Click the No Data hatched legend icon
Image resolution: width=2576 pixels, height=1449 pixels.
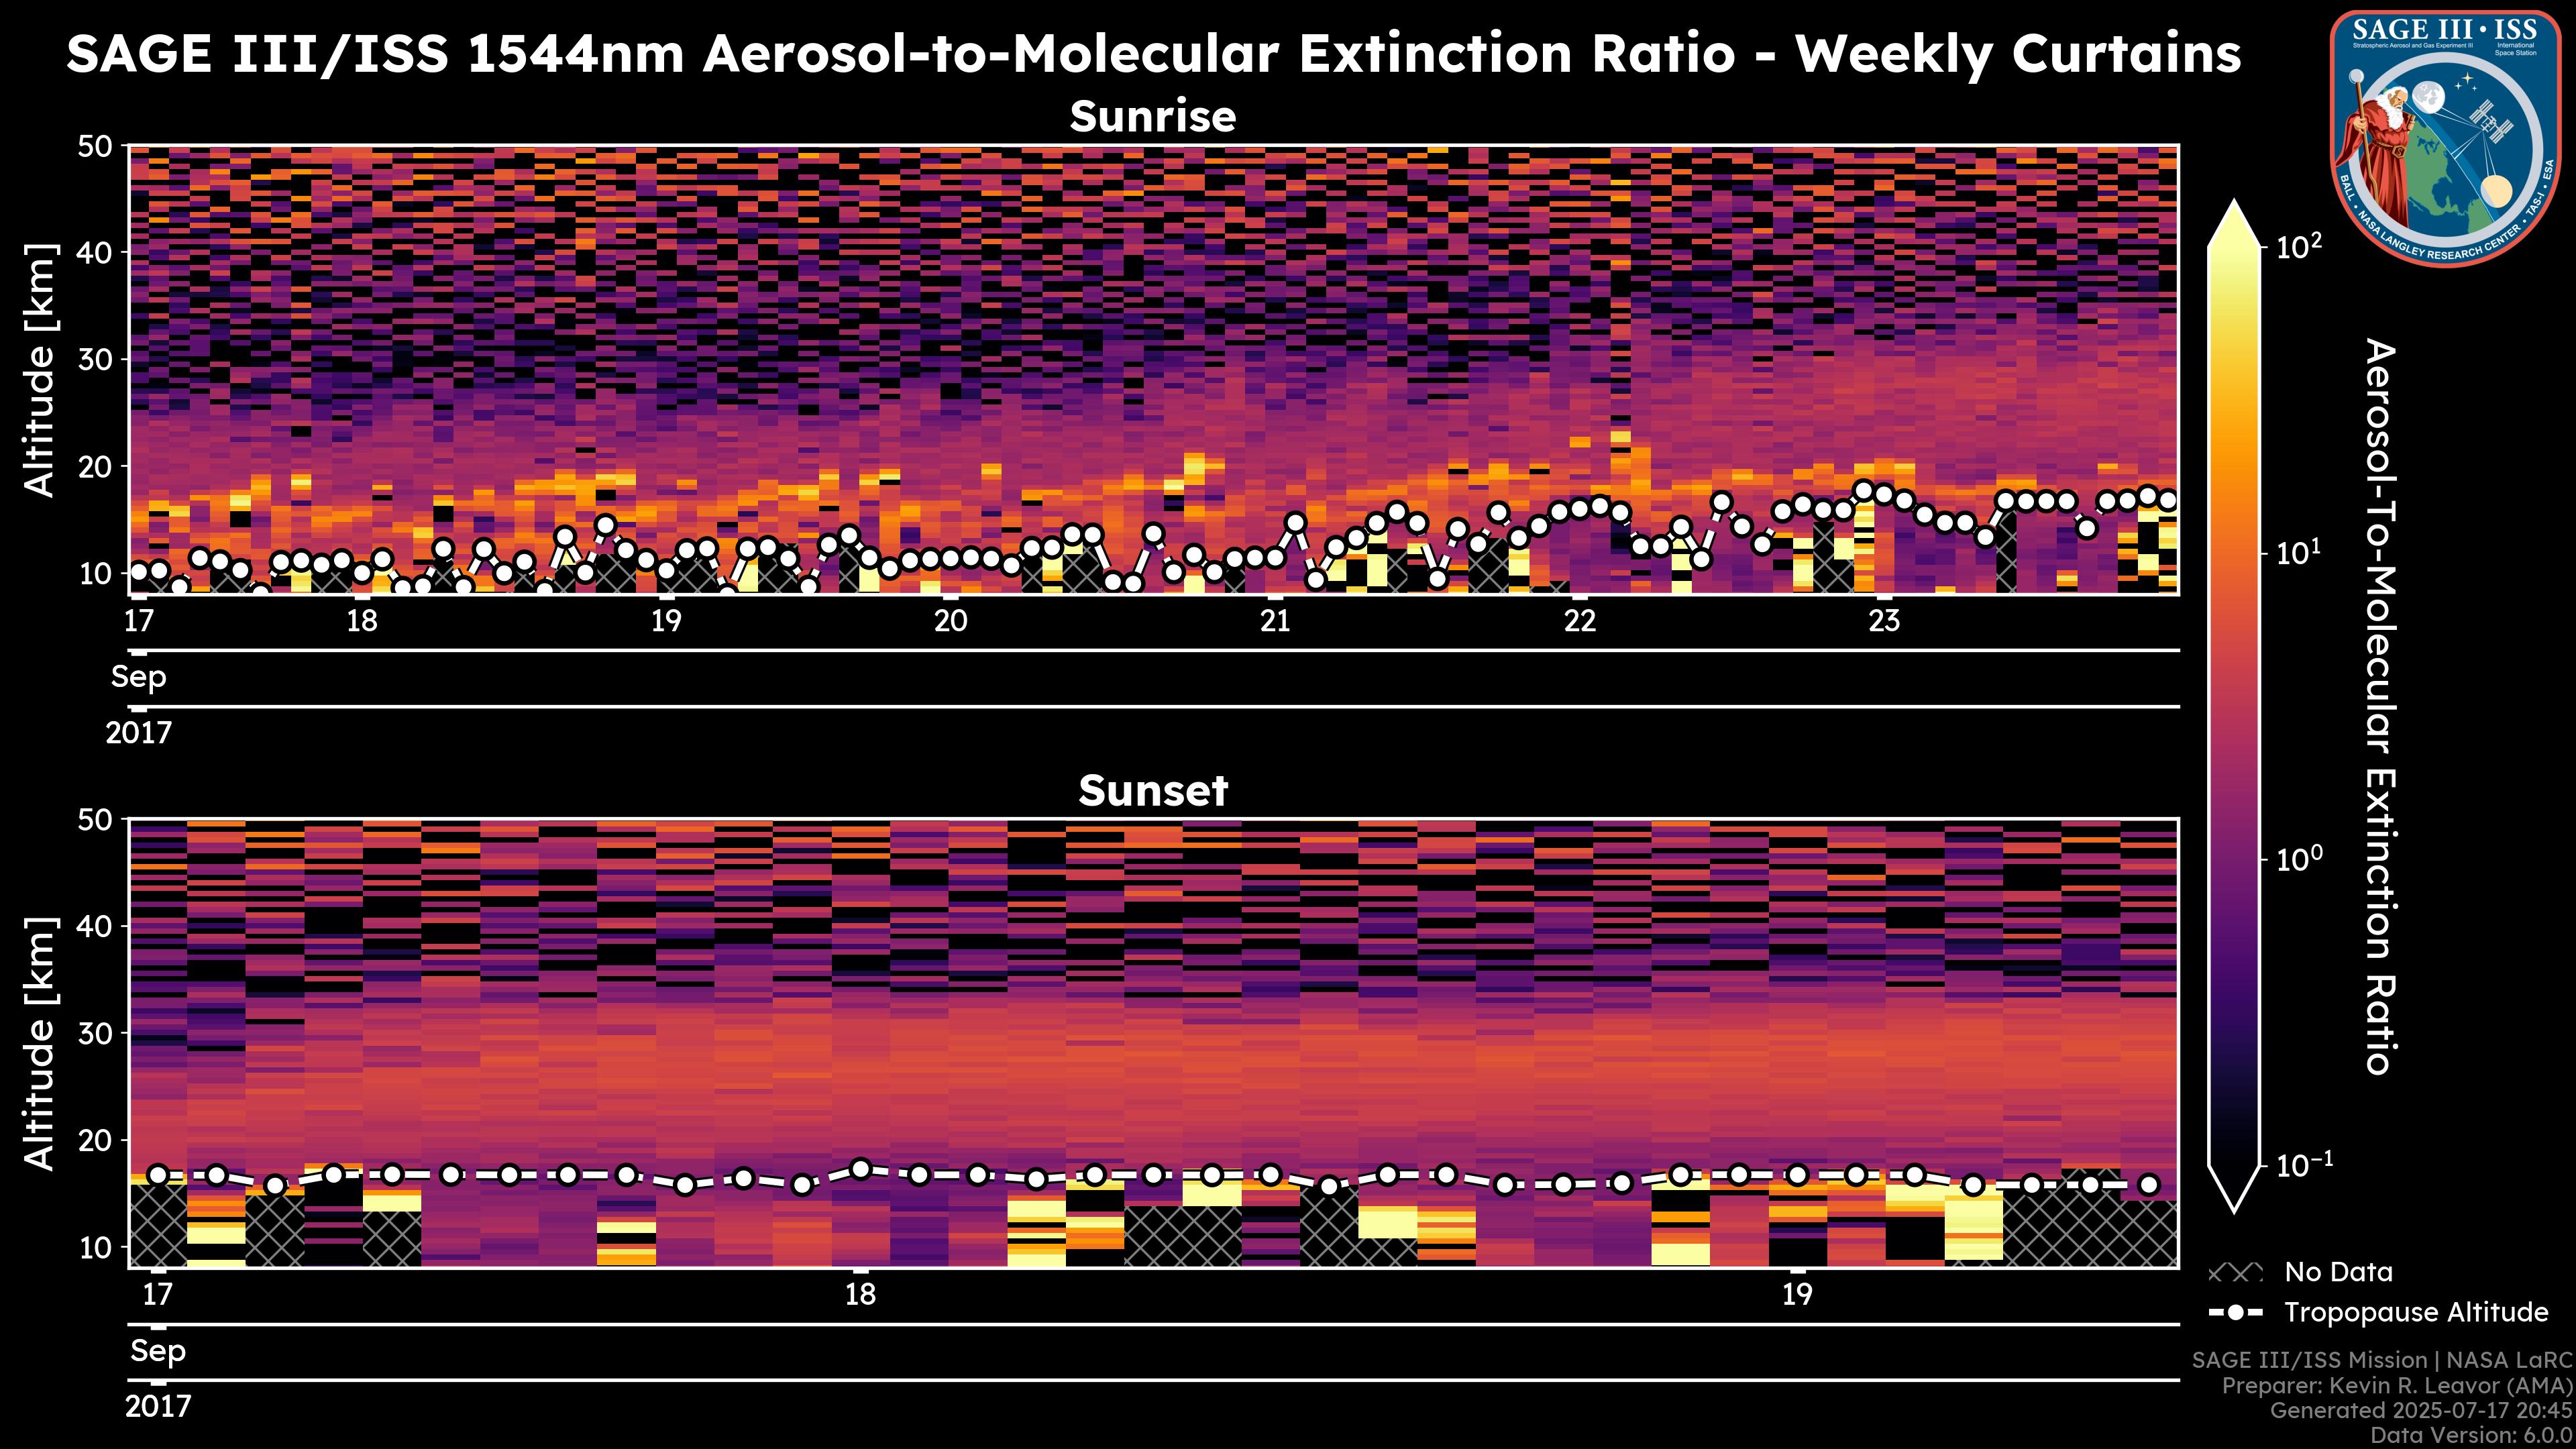(2235, 1273)
